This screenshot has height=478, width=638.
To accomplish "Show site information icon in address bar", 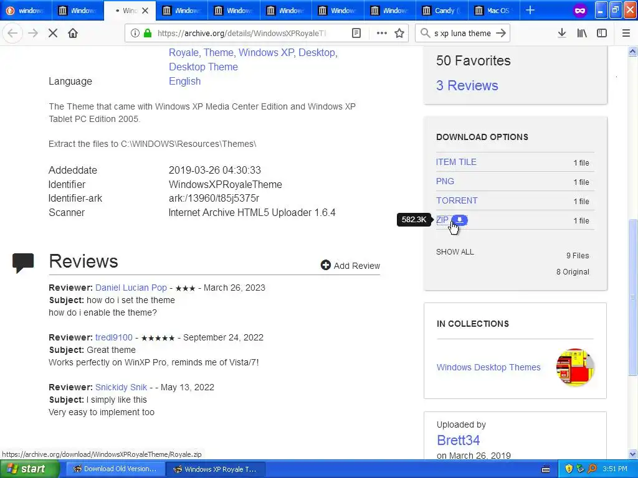I will coord(135,34).
